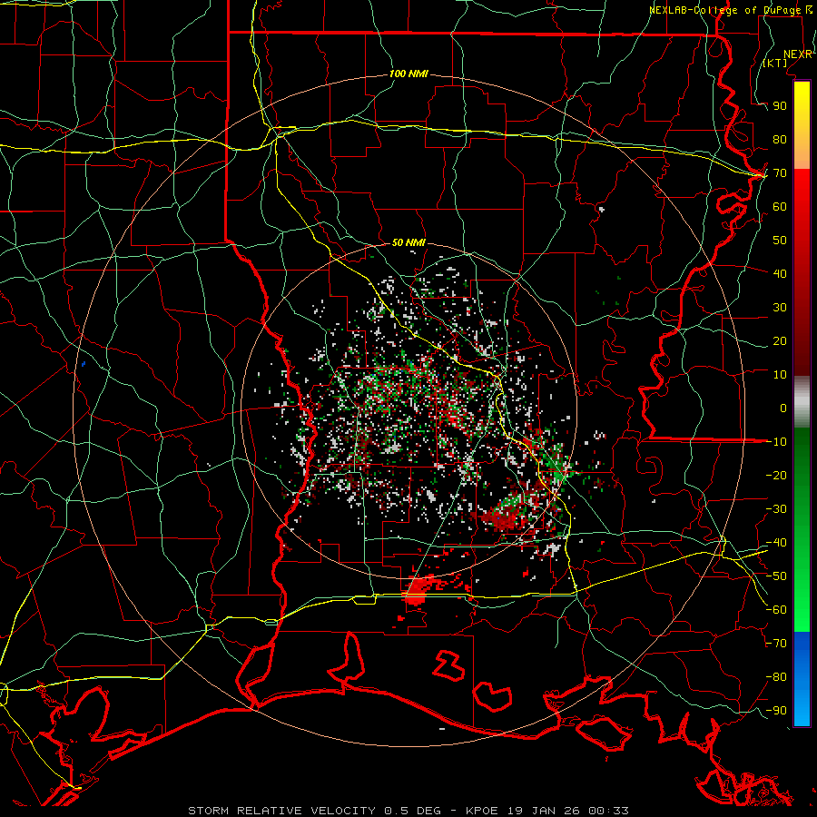817x817 pixels.
Task: Click the 90 kt scale label
Action: click(x=780, y=106)
